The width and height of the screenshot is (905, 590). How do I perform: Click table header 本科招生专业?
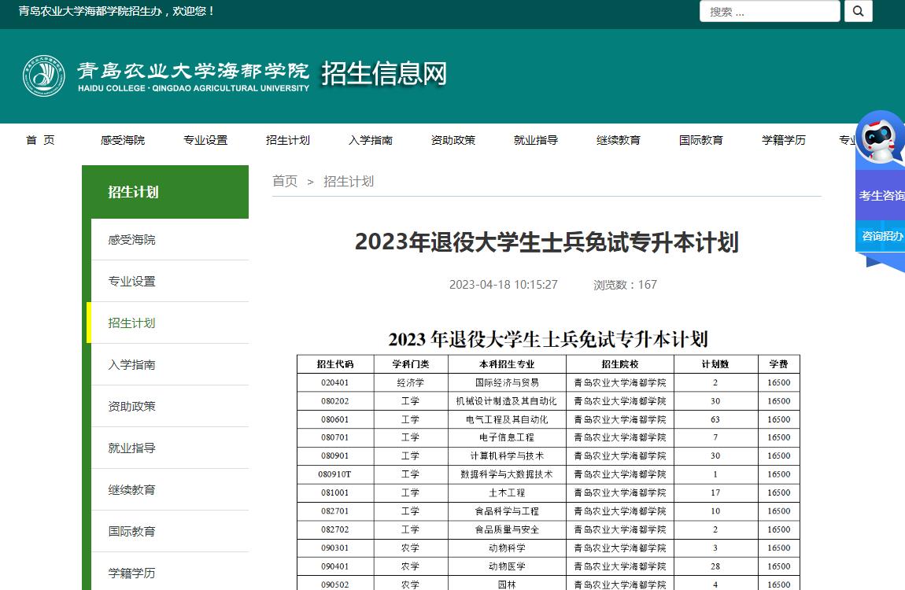(x=507, y=364)
